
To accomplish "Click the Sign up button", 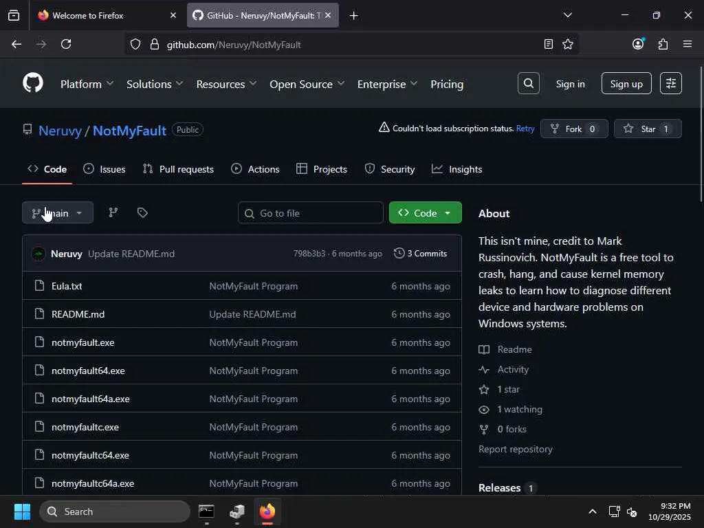I will 626,83.
